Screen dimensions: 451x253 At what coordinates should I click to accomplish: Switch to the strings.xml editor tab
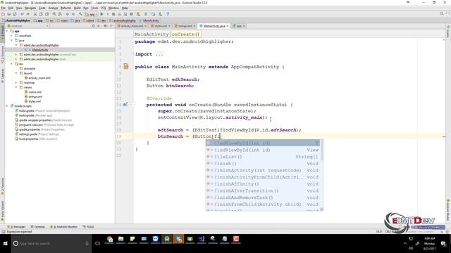pyautogui.click(x=185, y=26)
